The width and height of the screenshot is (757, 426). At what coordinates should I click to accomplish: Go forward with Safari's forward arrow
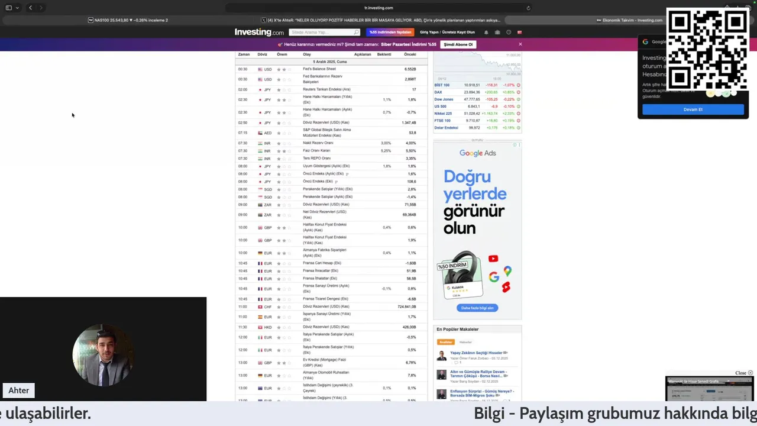[41, 8]
